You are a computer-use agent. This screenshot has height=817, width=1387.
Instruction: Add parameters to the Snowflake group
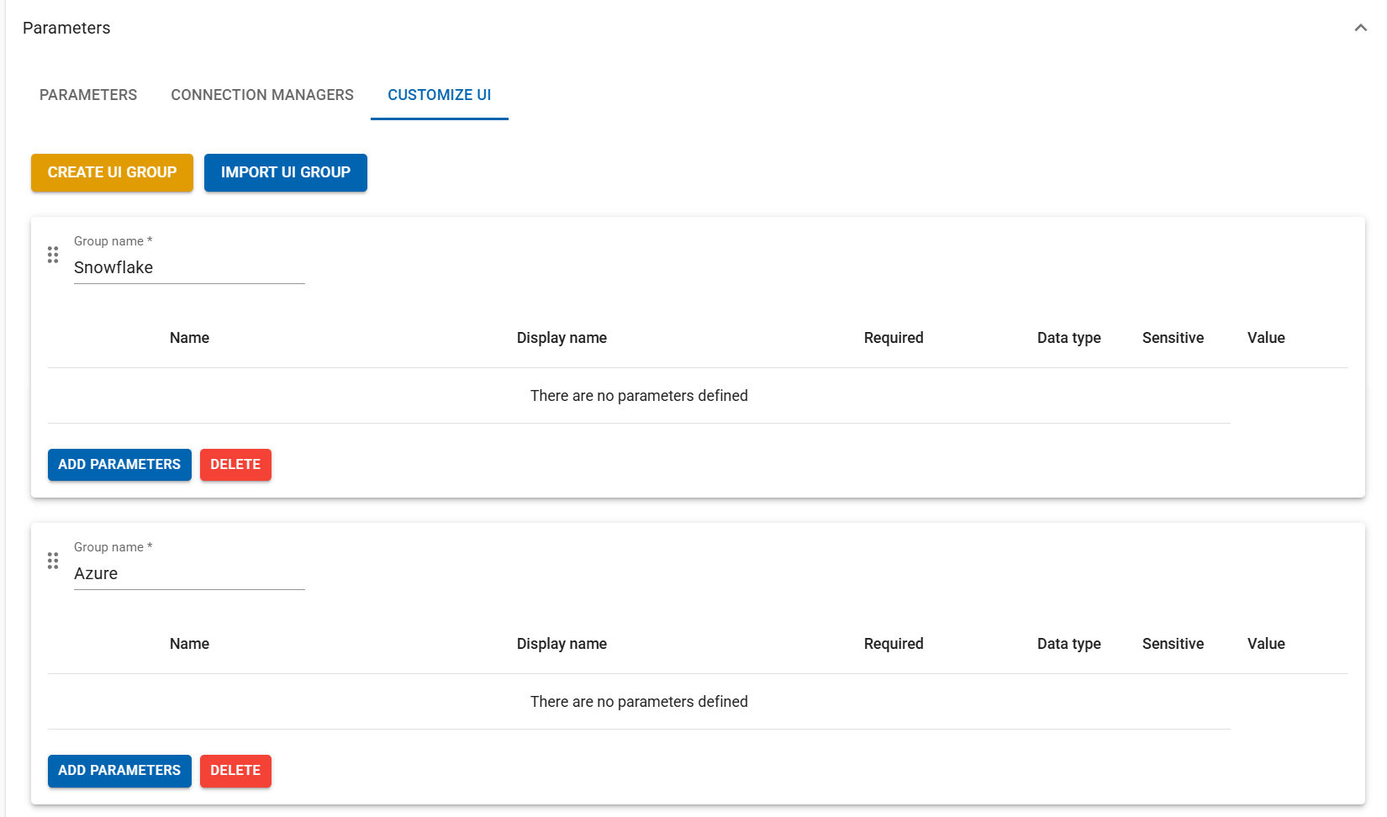tap(119, 465)
